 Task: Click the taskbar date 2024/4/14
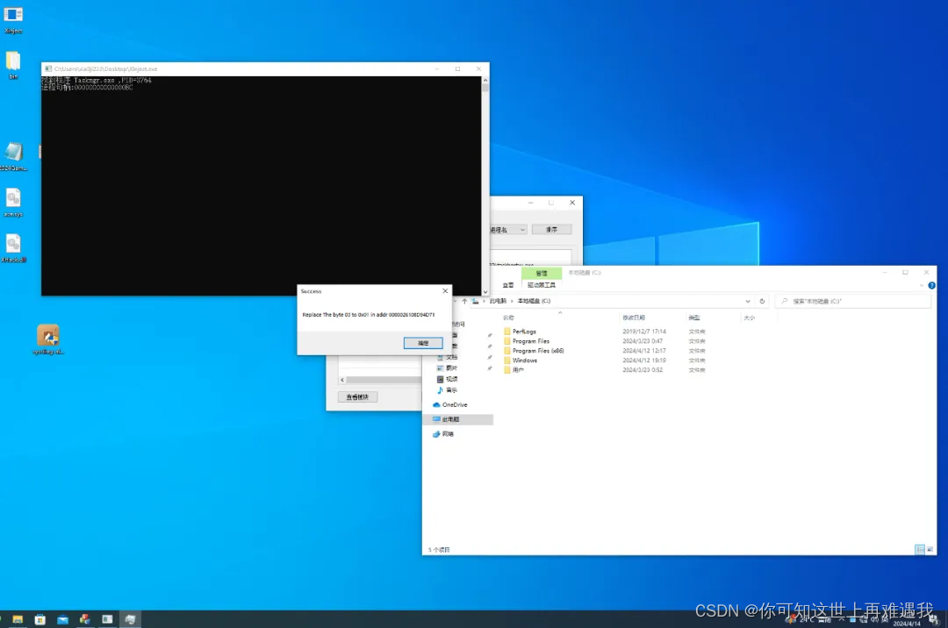click(906, 623)
